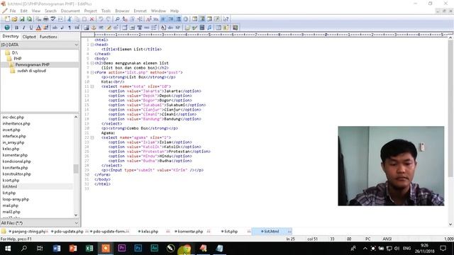Screen dimensions: 454x255
Task: Insert a span tag with SP icon
Action: [178, 28]
